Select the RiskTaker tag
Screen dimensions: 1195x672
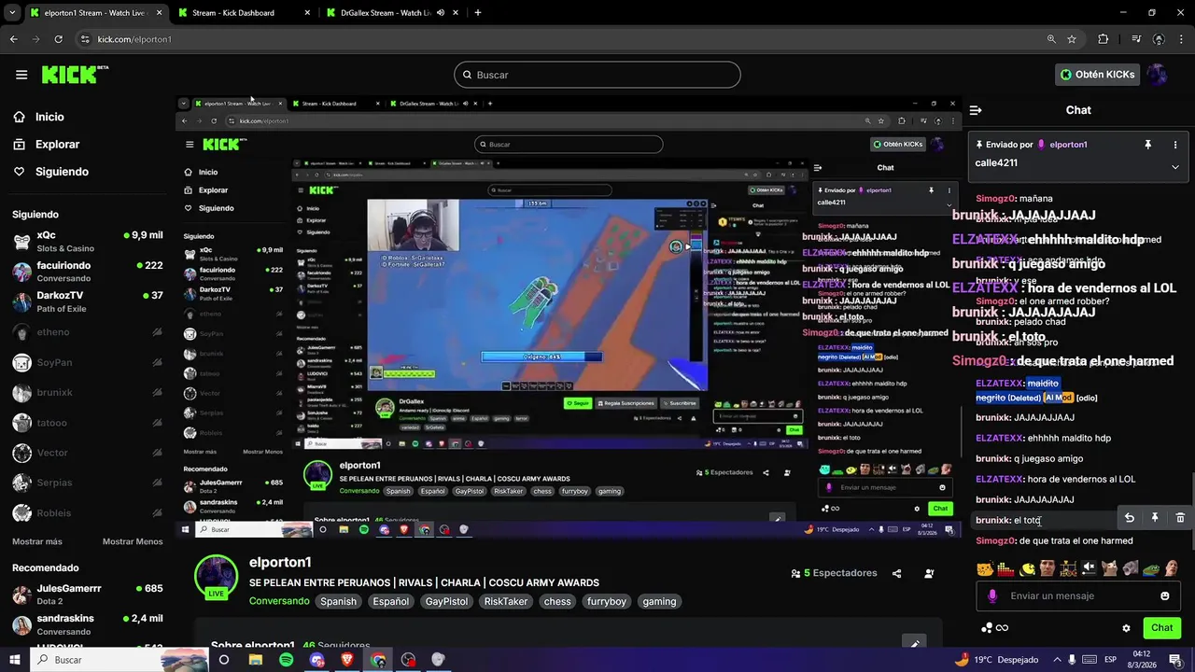tap(505, 602)
